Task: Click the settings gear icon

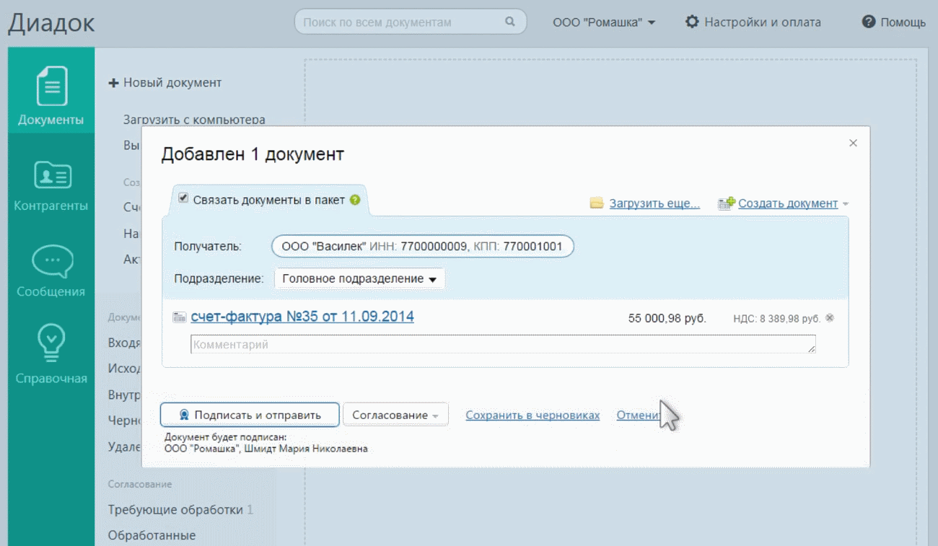Action: (x=692, y=22)
